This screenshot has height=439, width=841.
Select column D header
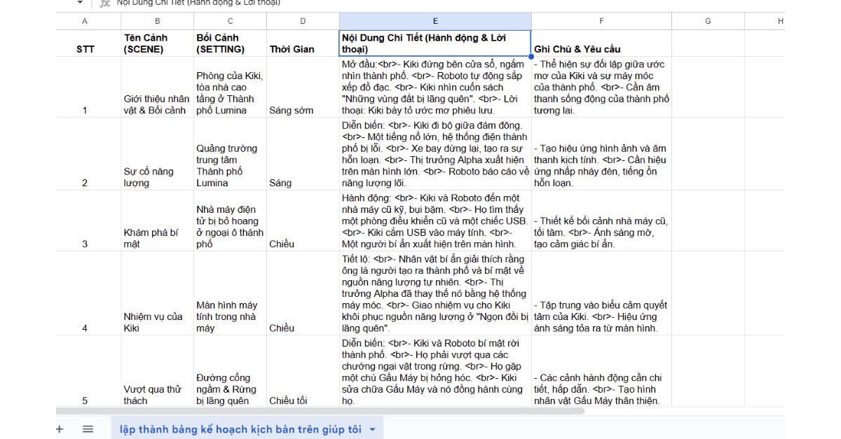coord(303,21)
